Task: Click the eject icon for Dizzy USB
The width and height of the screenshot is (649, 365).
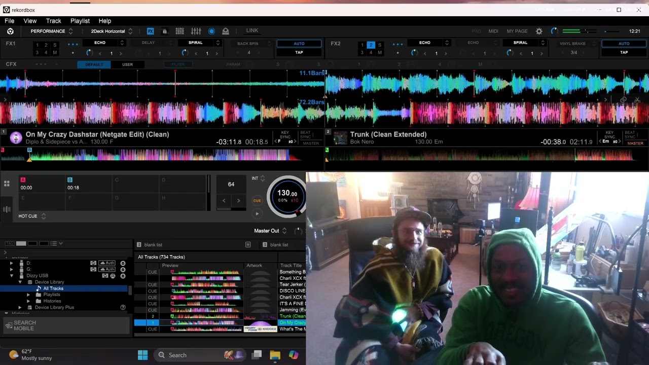Action: [122, 276]
